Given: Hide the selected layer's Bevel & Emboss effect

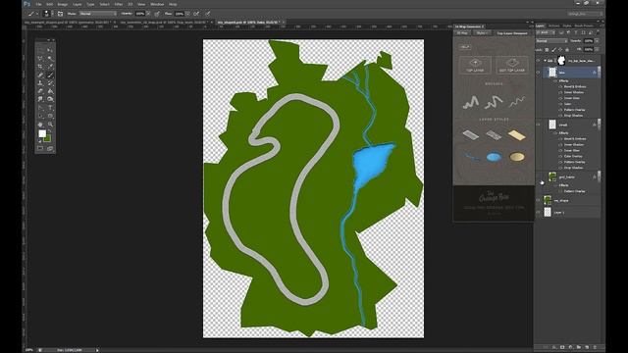Looking at the screenshot, I should pyautogui.click(x=560, y=86).
